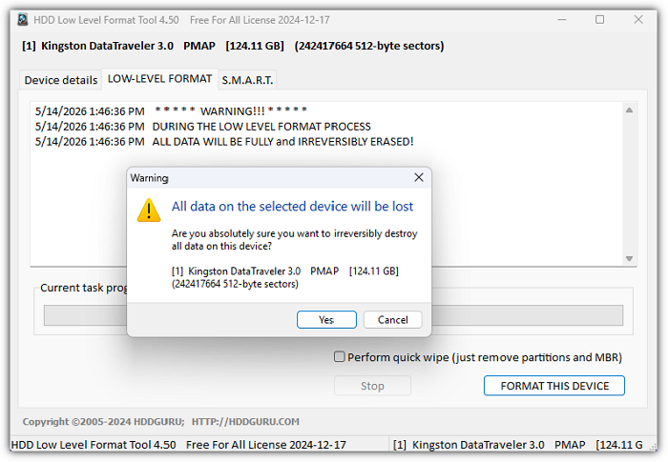Click the 'Current task prog' label
Viewport: 668px width, 462px height.
[x=84, y=288]
